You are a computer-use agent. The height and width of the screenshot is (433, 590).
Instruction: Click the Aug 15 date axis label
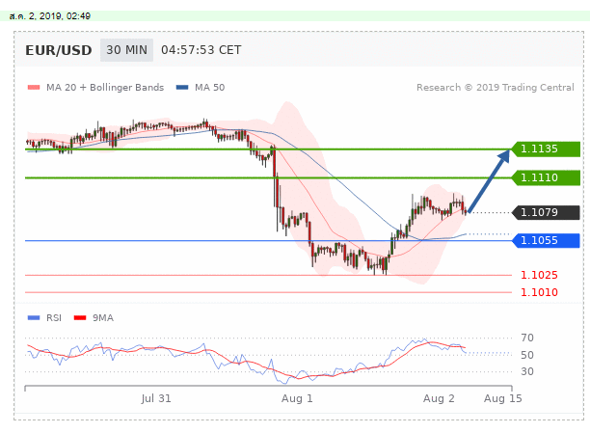point(502,398)
